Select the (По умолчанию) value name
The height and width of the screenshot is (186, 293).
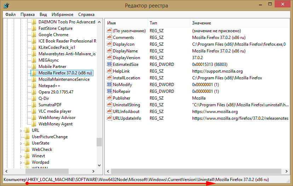tap(129, 31)
